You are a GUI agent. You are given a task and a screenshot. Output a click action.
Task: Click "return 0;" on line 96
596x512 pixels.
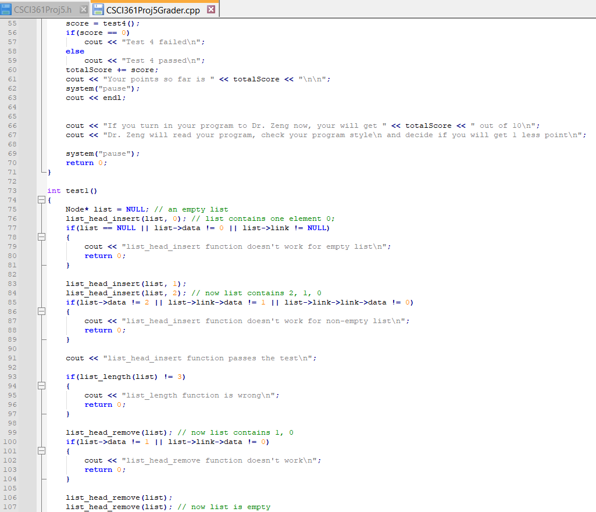coord(105,405)
